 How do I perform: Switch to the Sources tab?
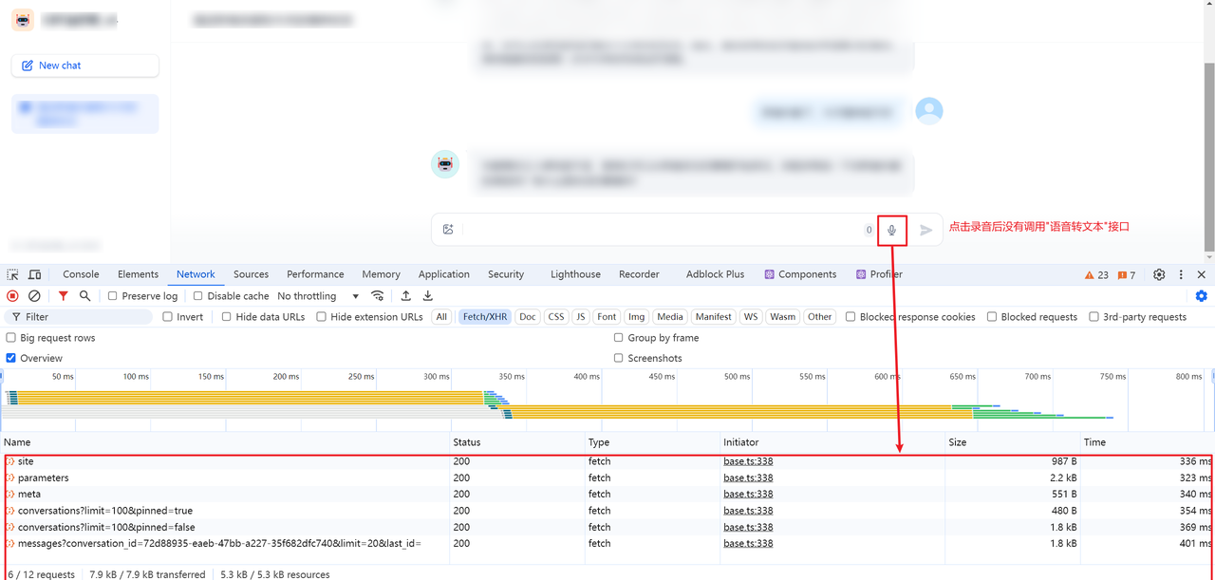251,274
